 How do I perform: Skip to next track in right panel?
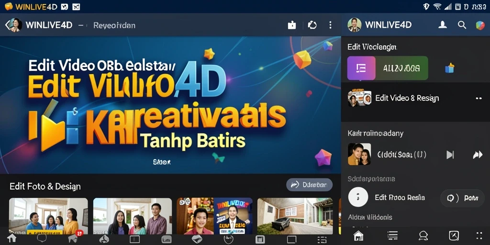(x=450, y=155)
